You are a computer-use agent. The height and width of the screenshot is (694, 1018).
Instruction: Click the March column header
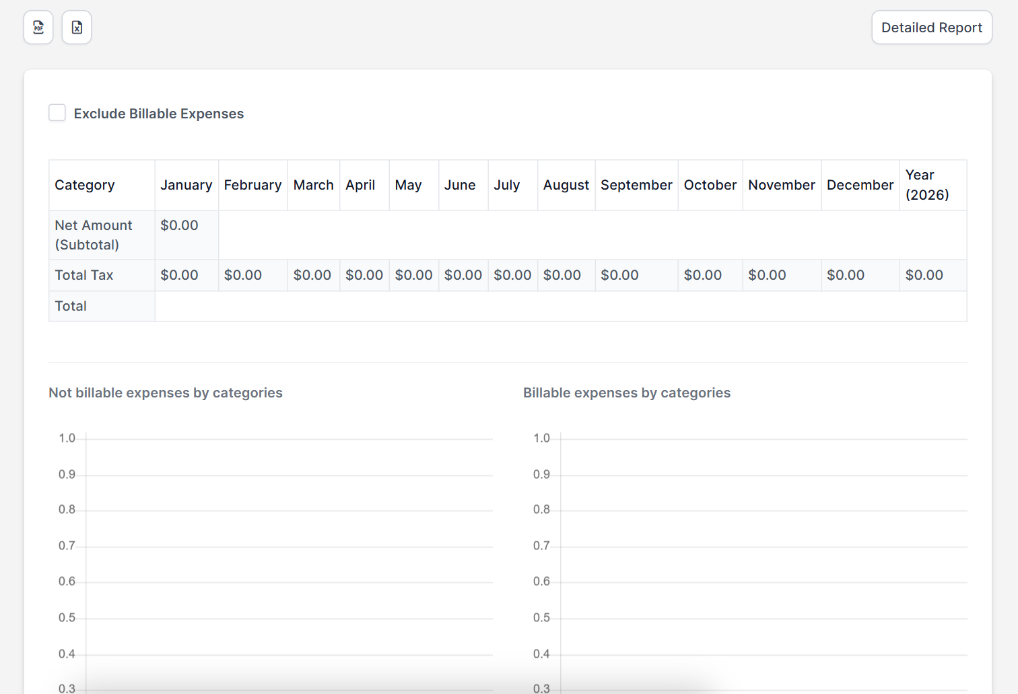(314, 185)
